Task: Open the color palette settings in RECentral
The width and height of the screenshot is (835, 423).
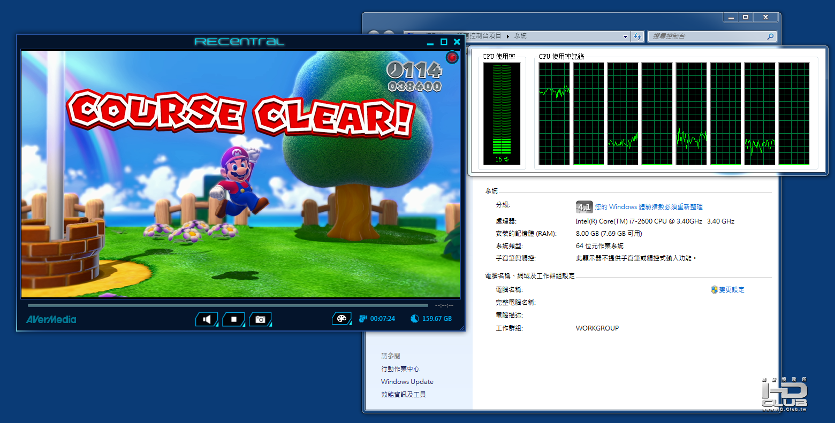Action: (341, 319)
